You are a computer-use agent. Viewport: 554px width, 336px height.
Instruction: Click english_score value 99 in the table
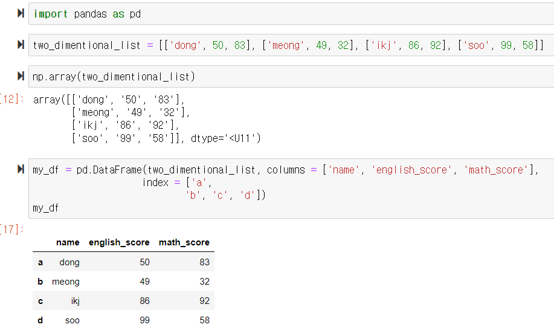point(144,320)
